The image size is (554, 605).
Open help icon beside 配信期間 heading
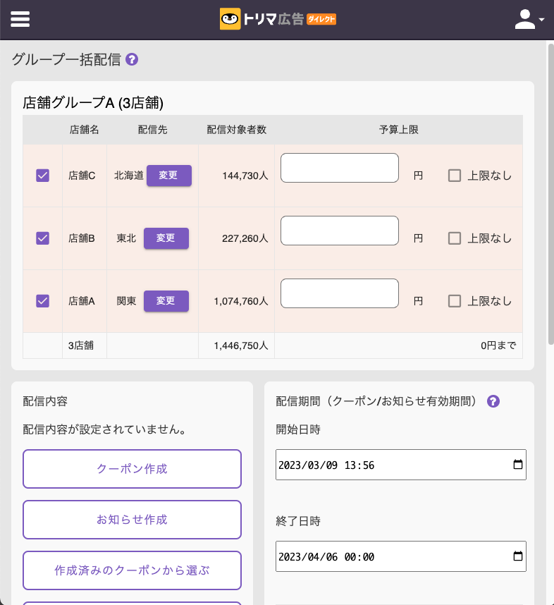click(x=493, y=401)
